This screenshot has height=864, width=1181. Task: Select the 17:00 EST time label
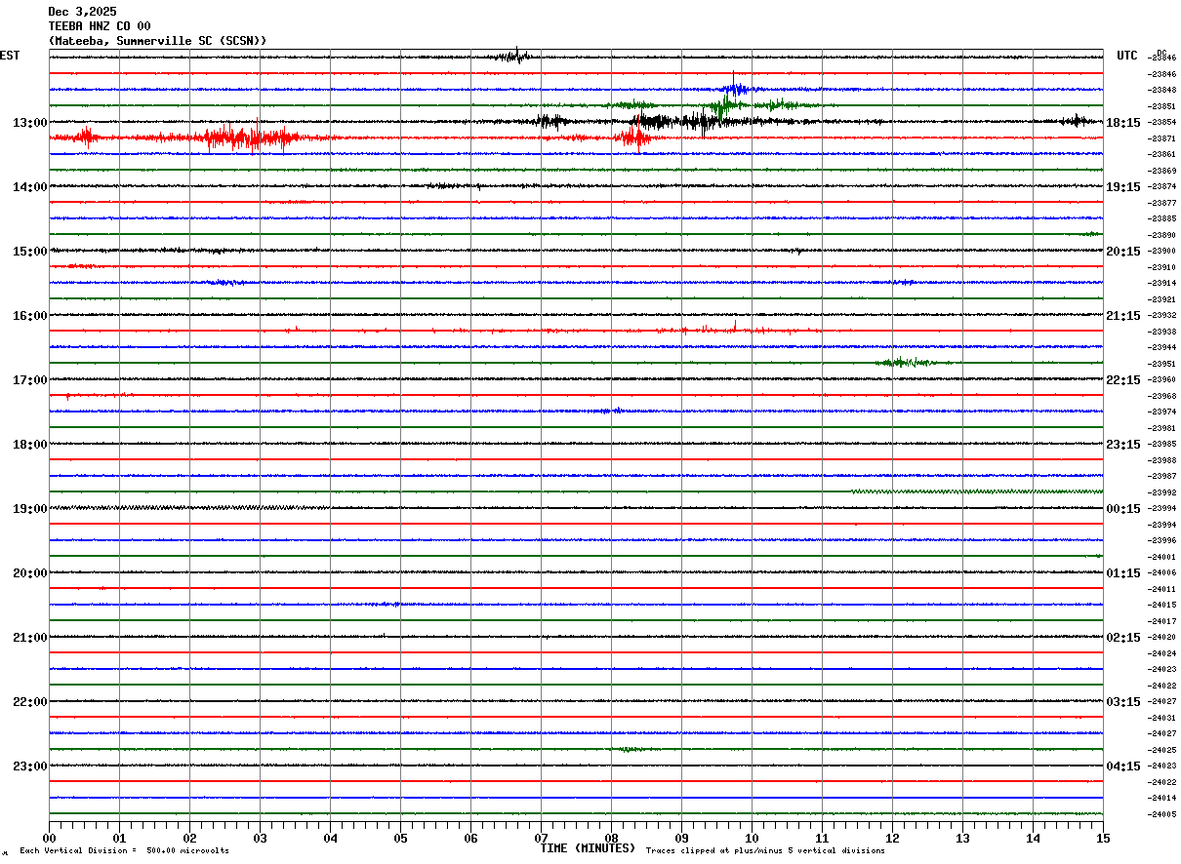point(30,380)
